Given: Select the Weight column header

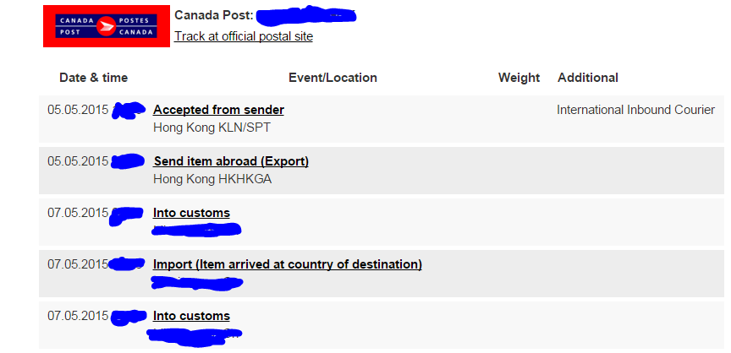Looking at the screenshot, I should click(x=519, y=78).
